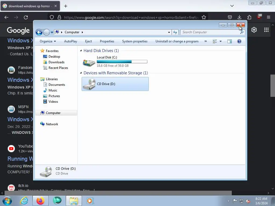This screenshot has width=275, height=206.
Task: Open the recent pages dropdown beside Forward
Action: [x=52, y=32]
